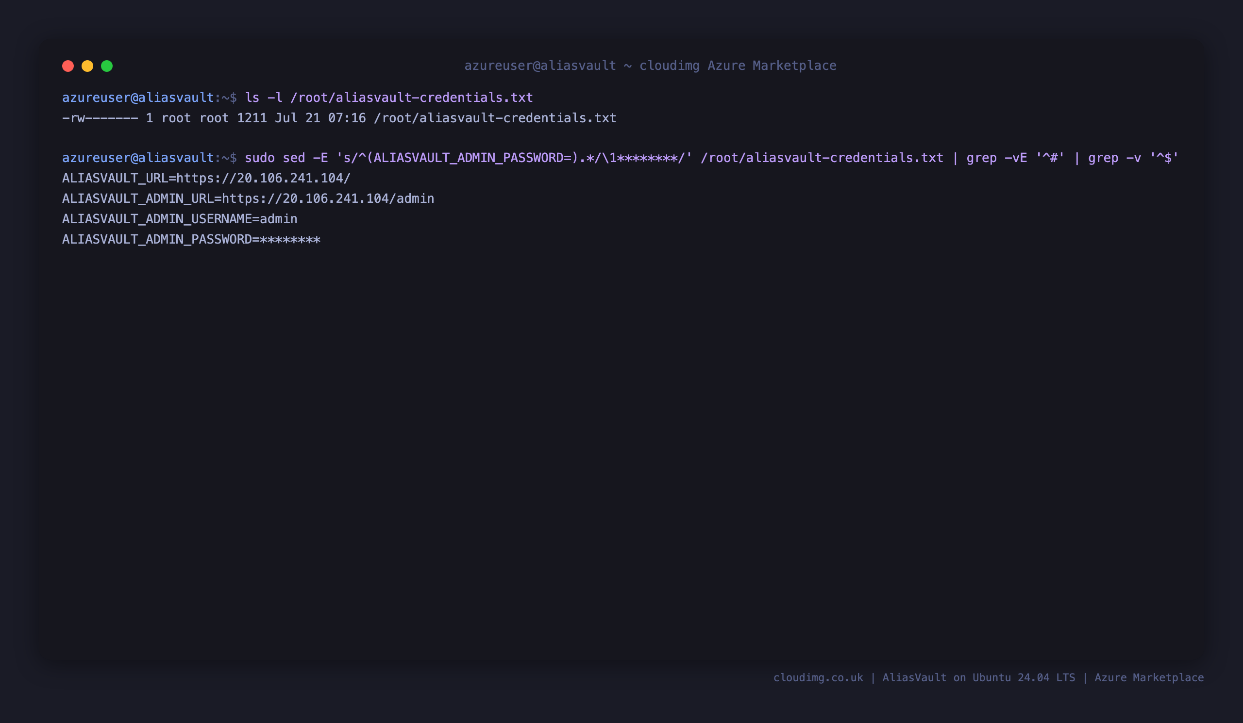Click 'AliasVault on Ubuntu 24.04 LTS' footer text
The image size is (1243, 723).
(x=978, y=678)
